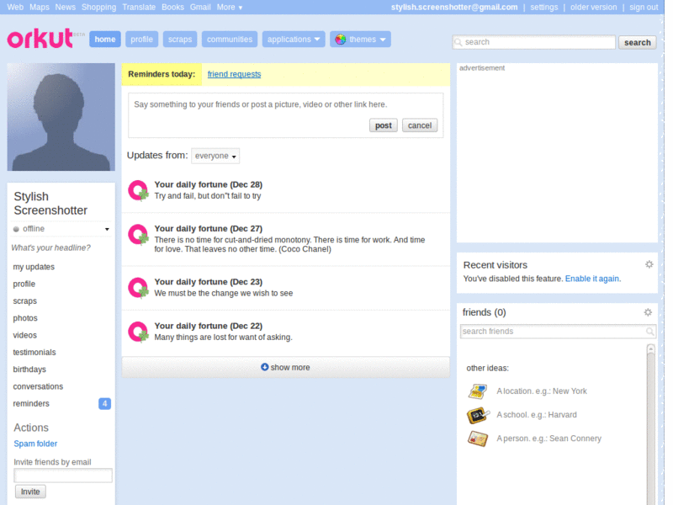Click the search button
The height and width of the screenshot is (505, 673).
[638, 43]
